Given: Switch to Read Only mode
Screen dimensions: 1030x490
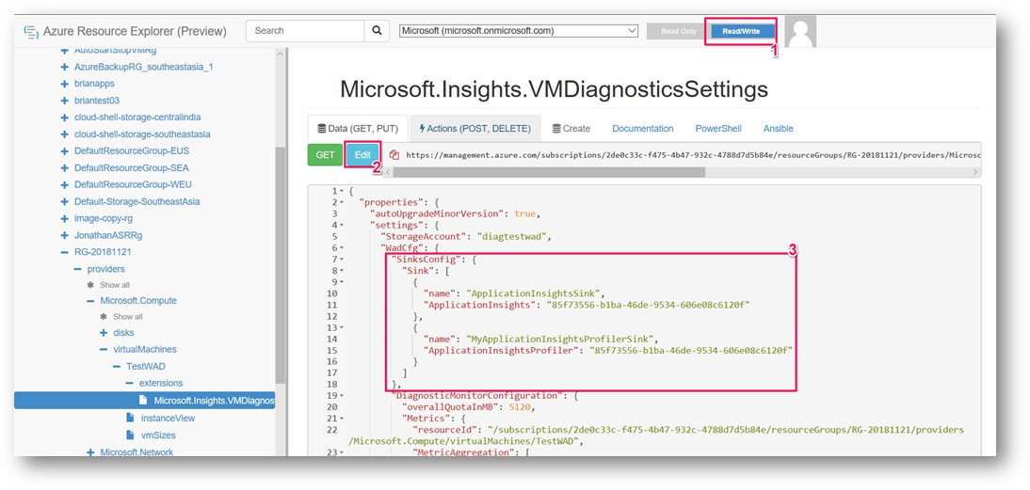Looking at the screenshot, I should coord(678,31).
